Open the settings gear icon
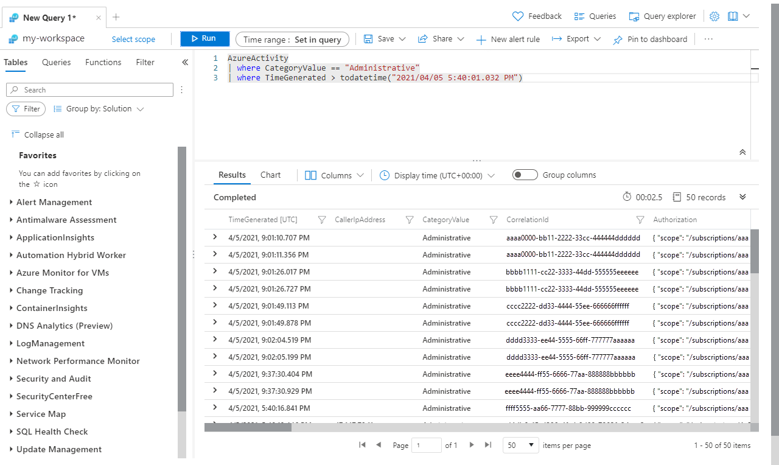The width and height of the screenshot is (779, 465). pyautogui.click(x=714, y=16)
